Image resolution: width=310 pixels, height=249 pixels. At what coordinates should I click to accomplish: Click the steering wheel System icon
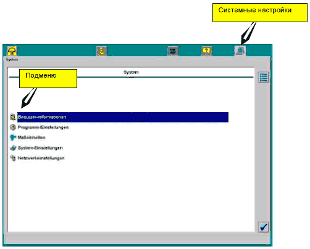click(x=12, y=51)
